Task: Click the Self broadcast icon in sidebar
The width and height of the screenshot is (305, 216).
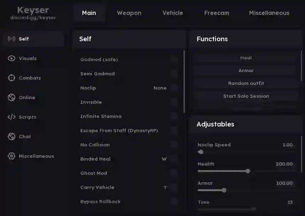Action: pos(11,39)
